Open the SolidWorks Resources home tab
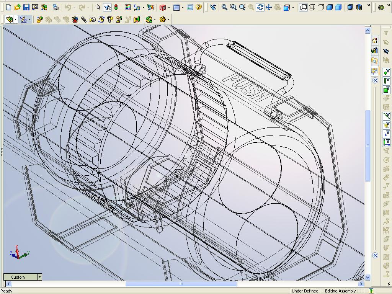392x294 pixels. (374, 41)
